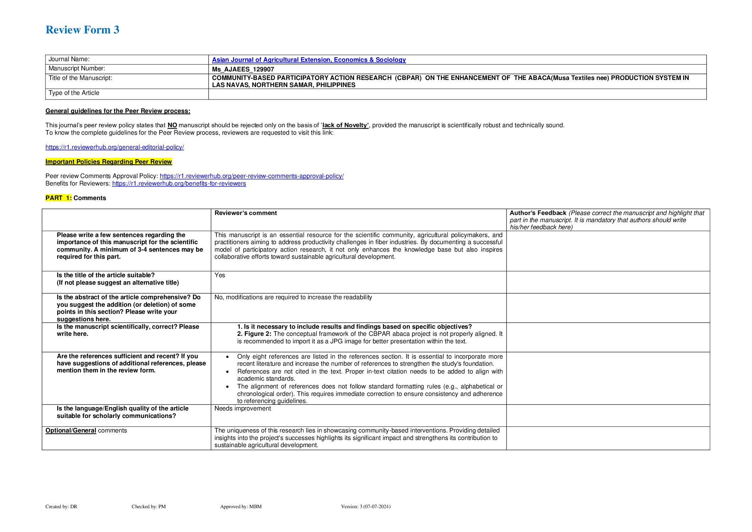Click the 'Yes' reviewer comment on title
Image resolution: width=752 pixels, height=532 pixels.
[x=220, y=275]
